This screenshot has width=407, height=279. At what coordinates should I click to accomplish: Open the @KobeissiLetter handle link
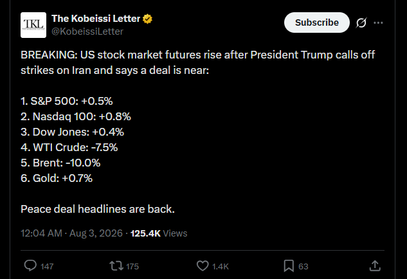click(x=87, y=32)
